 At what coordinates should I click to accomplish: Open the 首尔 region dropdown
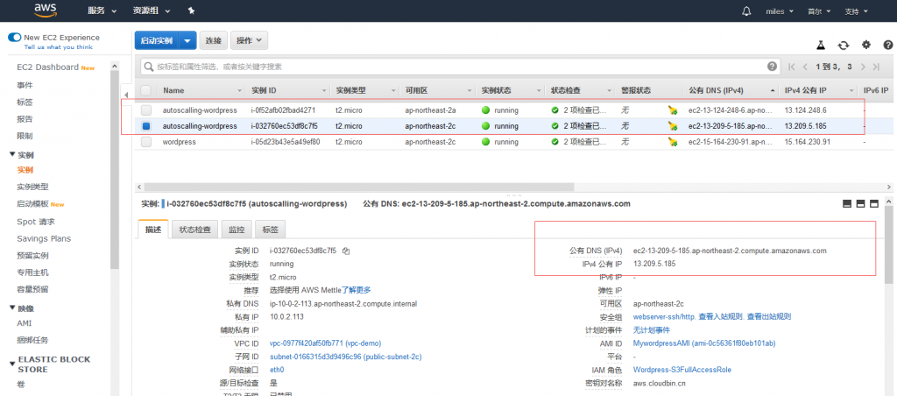819,11
